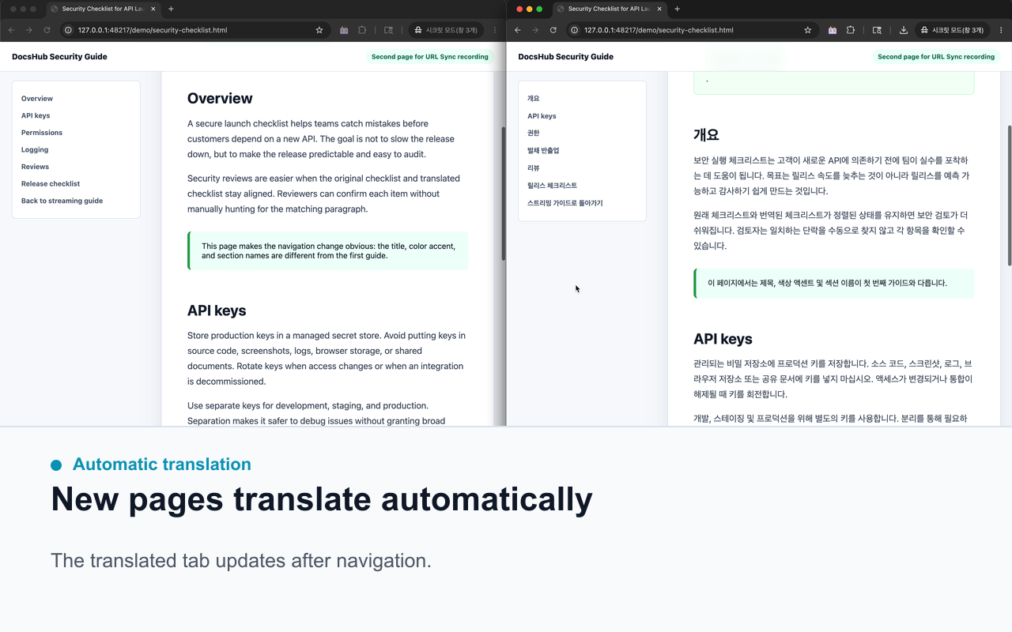Click the forward arrow in the left browser window

[x=29, y=30]
